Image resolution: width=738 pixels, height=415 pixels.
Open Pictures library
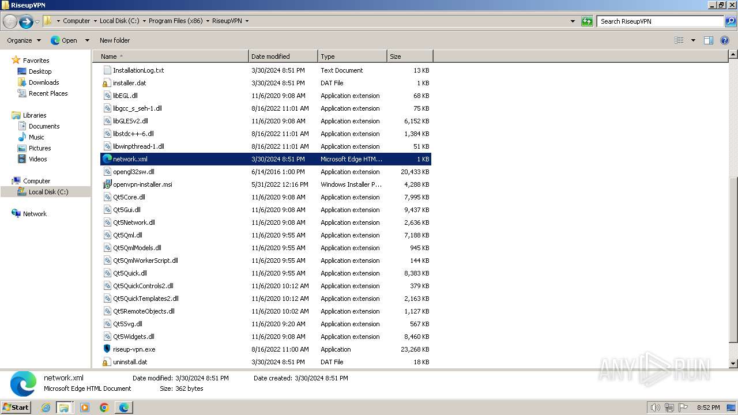tap(40, 148)
